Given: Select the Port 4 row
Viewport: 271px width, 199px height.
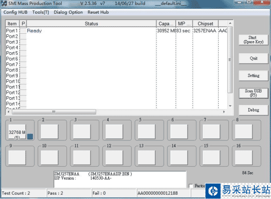Looking at the screenshot, I should tap(116, 48).
